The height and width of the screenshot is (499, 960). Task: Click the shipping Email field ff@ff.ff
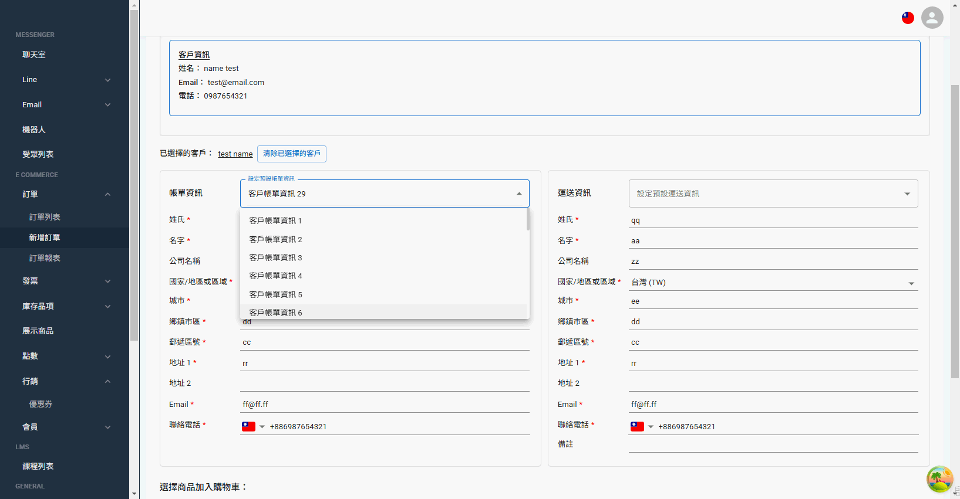coord(773,405)
